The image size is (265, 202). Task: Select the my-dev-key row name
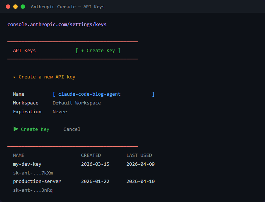27,164
